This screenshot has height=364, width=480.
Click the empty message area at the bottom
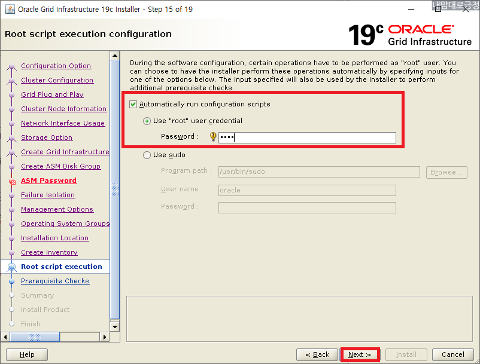(299, 319)
